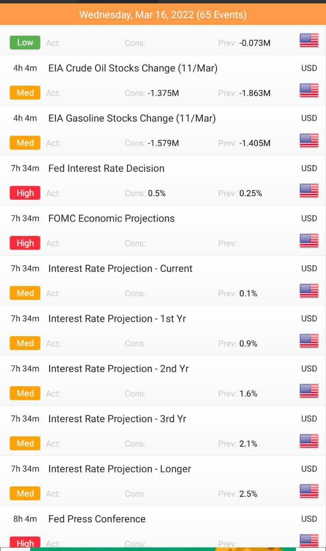Click the US flag beside EIA Crude Oil Stocks
Image resolution: width=326 pixels, height=551 pixels.
[x=309, y=91]
